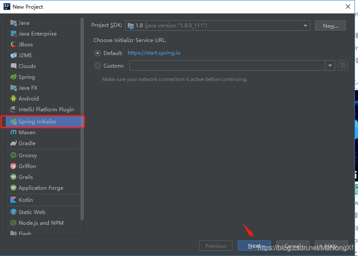Select the Maven label text

pyautogui.click(x=27, y=133)
